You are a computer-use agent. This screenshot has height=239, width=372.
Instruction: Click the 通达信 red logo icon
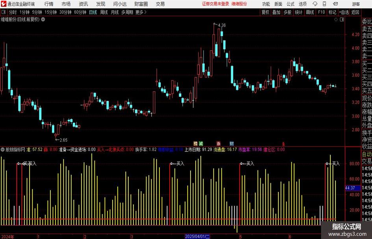tap(4, 4)
